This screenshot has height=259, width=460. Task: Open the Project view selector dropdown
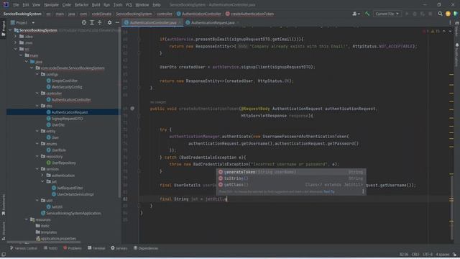[22, 22]
